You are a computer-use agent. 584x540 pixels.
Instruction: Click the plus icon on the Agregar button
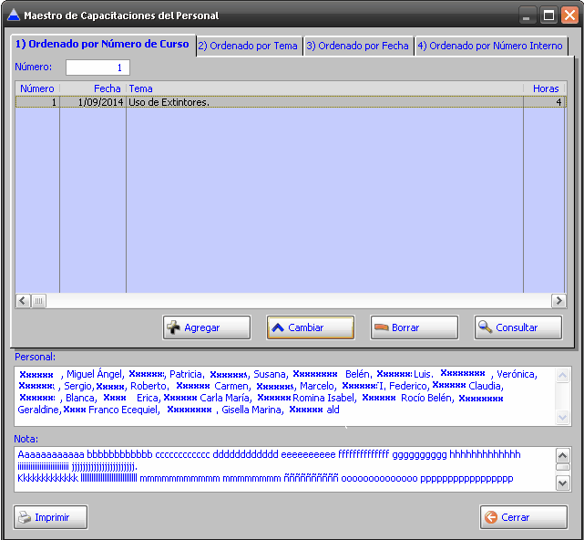click(173, 327)
